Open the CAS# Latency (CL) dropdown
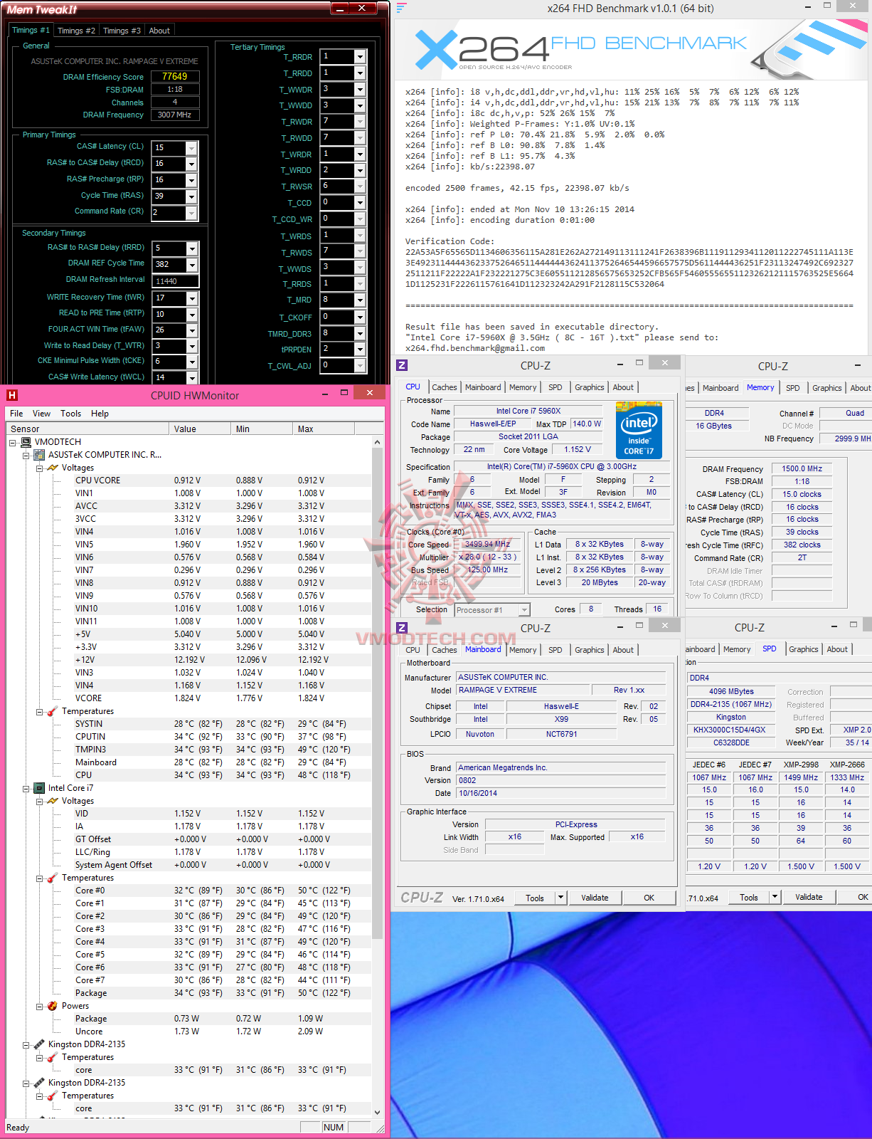 191,147
